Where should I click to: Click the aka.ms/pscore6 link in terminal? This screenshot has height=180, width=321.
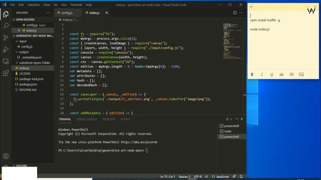click(x=139, y=142)
